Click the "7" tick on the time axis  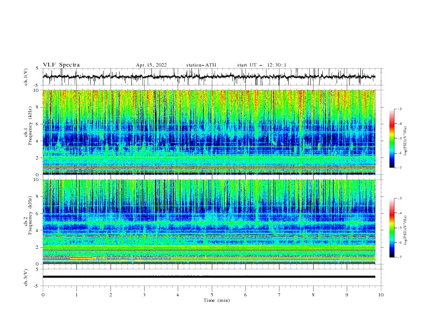coord(279,295)
